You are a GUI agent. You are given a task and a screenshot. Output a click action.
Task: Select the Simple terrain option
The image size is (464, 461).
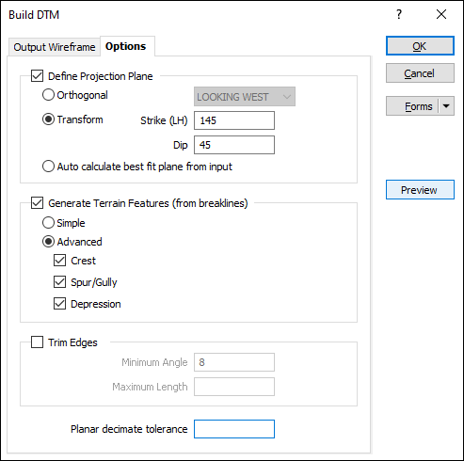click(x=48, y=223)
